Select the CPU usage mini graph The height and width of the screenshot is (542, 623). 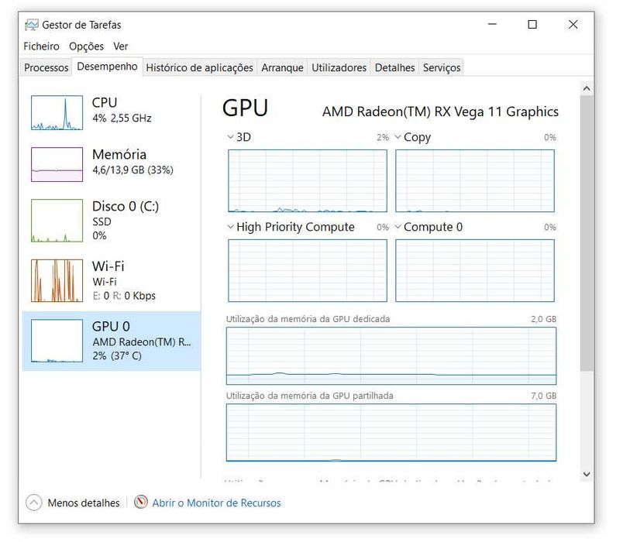tap(57, 113)
